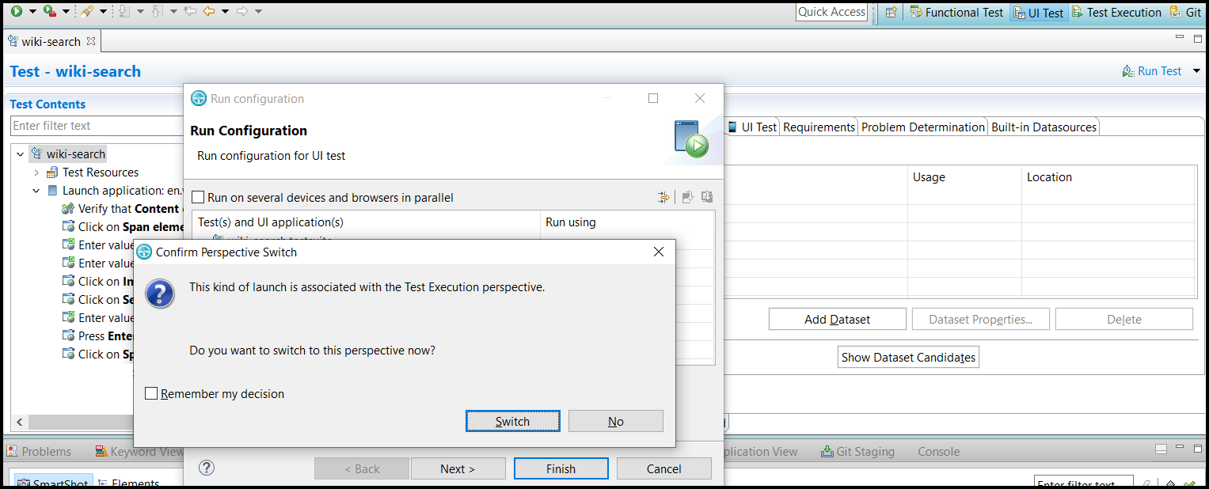This screenshot has height=489, width=1209.
Task: Select the green Run toolbar icon
Action: coord(17,11)
